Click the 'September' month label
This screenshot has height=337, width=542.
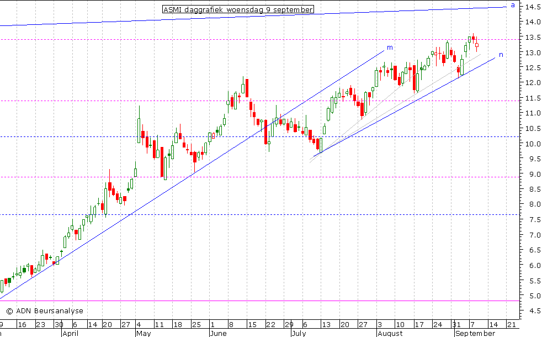[x=475, y=334]
